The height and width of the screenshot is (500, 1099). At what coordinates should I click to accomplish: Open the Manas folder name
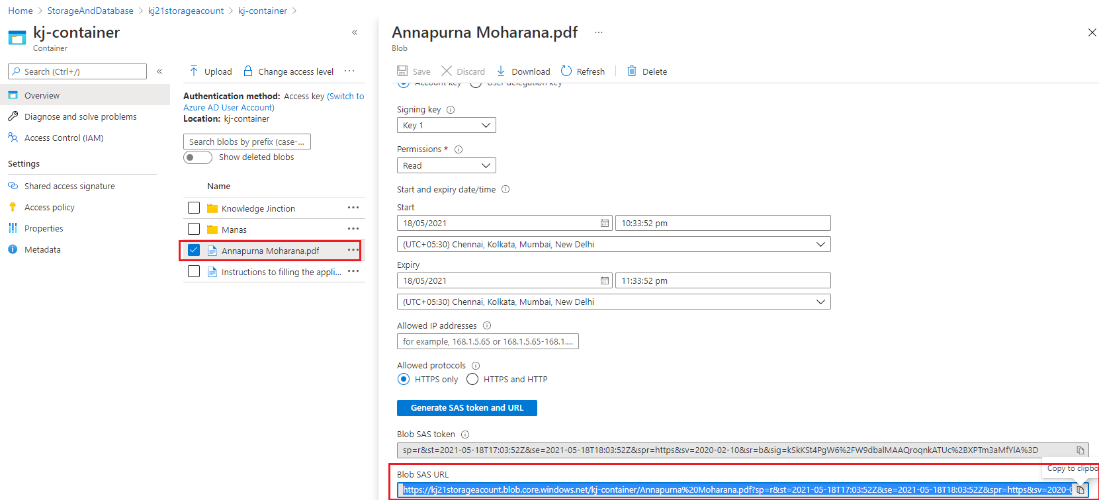234,229
